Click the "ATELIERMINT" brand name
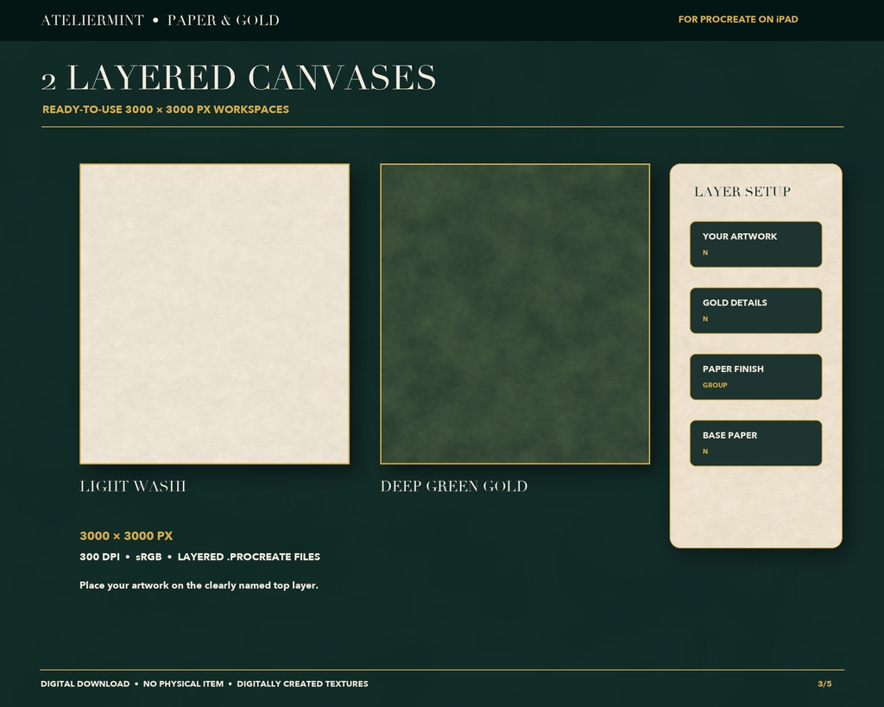Screen dimensions: 884x707 [x=92, y=21]
